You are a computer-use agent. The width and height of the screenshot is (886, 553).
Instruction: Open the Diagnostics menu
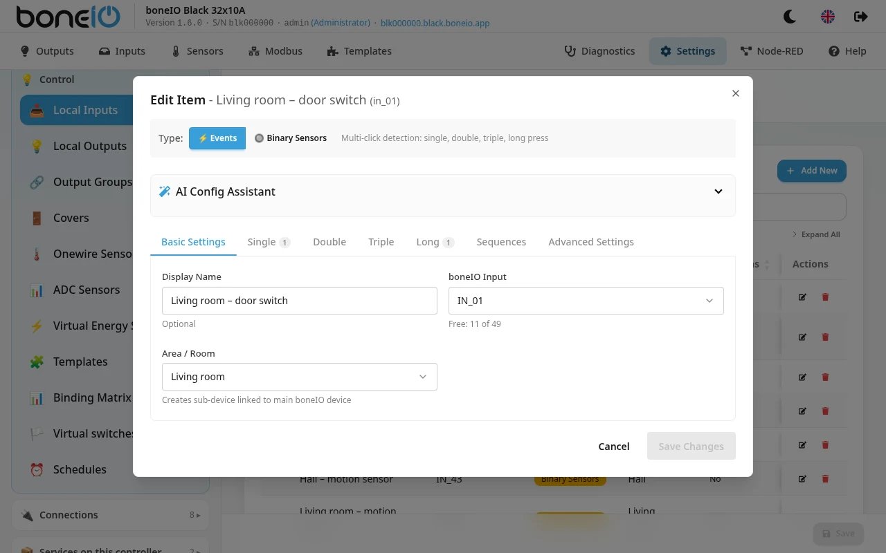(599, 51)
